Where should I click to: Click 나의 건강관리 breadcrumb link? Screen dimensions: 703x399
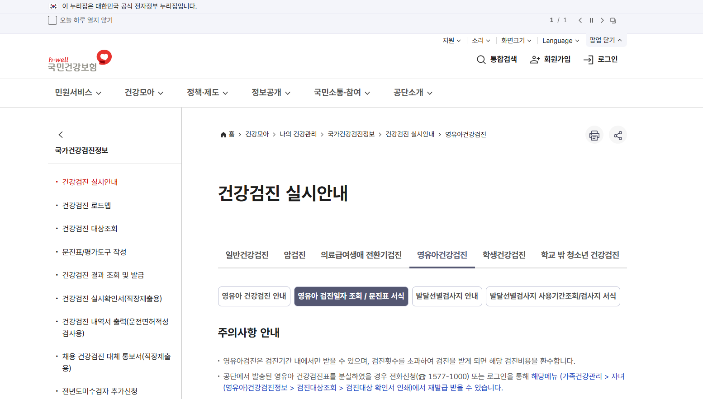298,134
